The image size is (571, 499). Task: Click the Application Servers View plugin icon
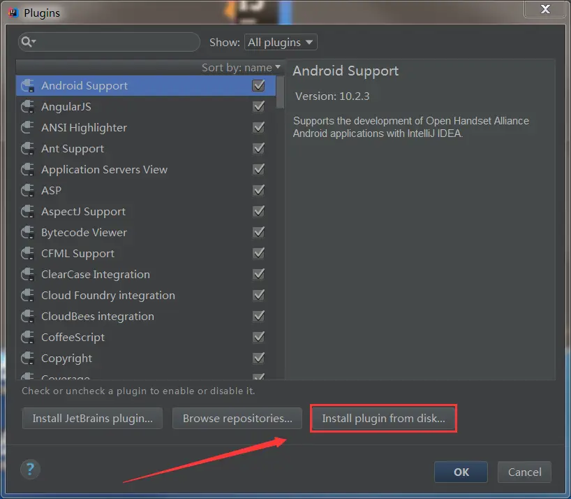(28, 170)
